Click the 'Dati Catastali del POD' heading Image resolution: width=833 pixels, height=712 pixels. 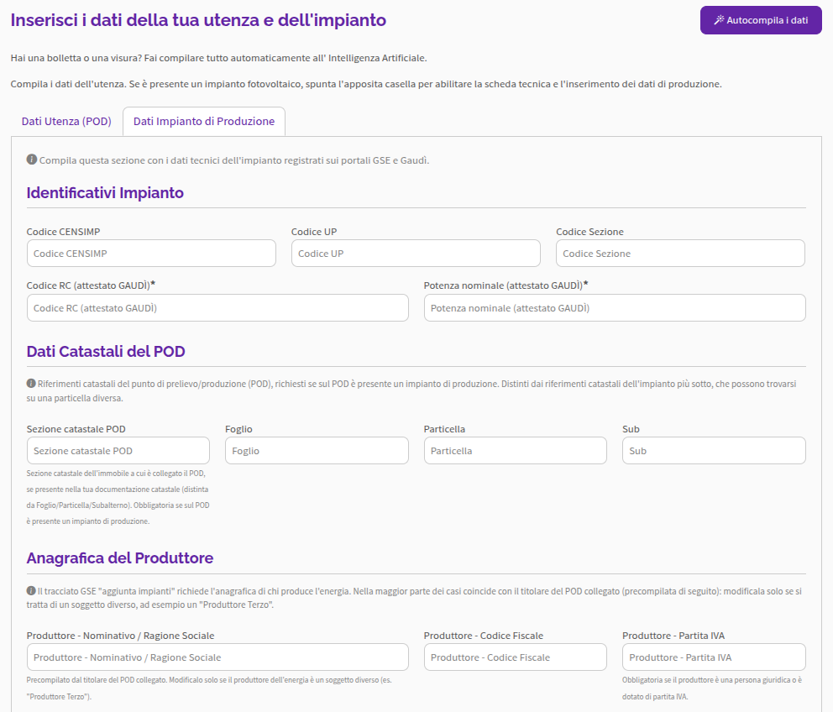coord(106,351)
